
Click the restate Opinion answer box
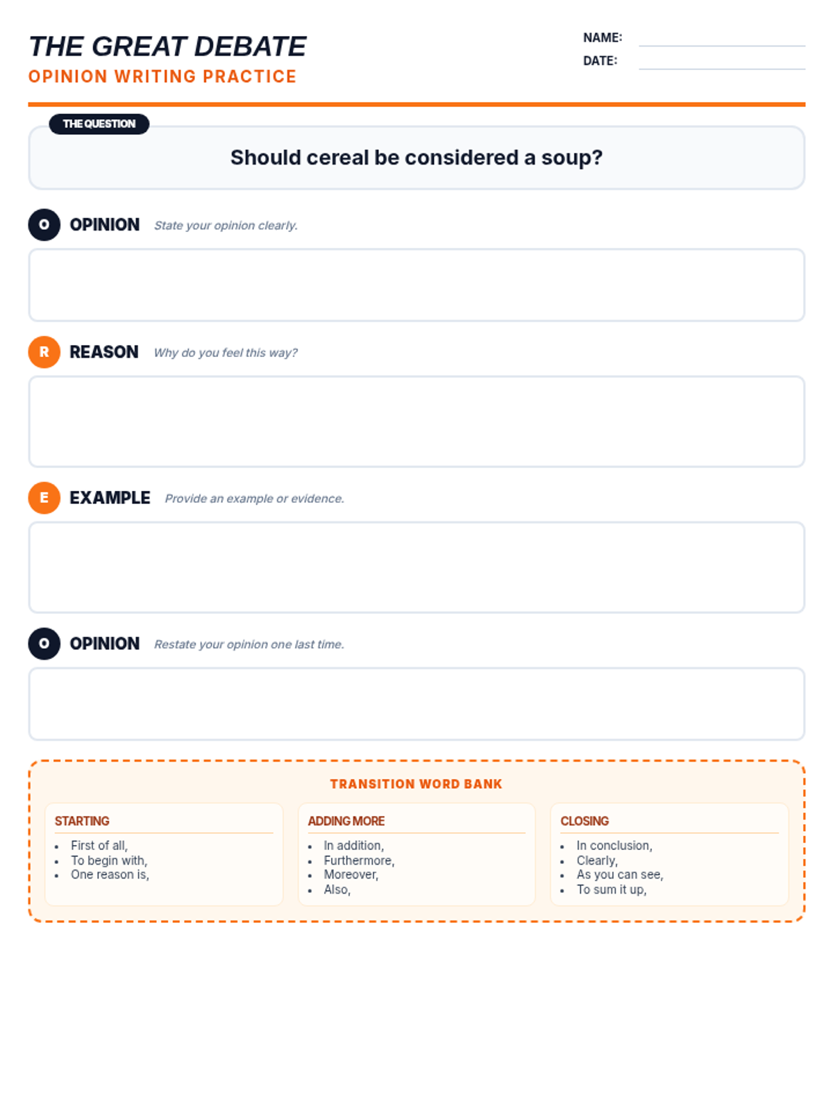click(416, 704)
